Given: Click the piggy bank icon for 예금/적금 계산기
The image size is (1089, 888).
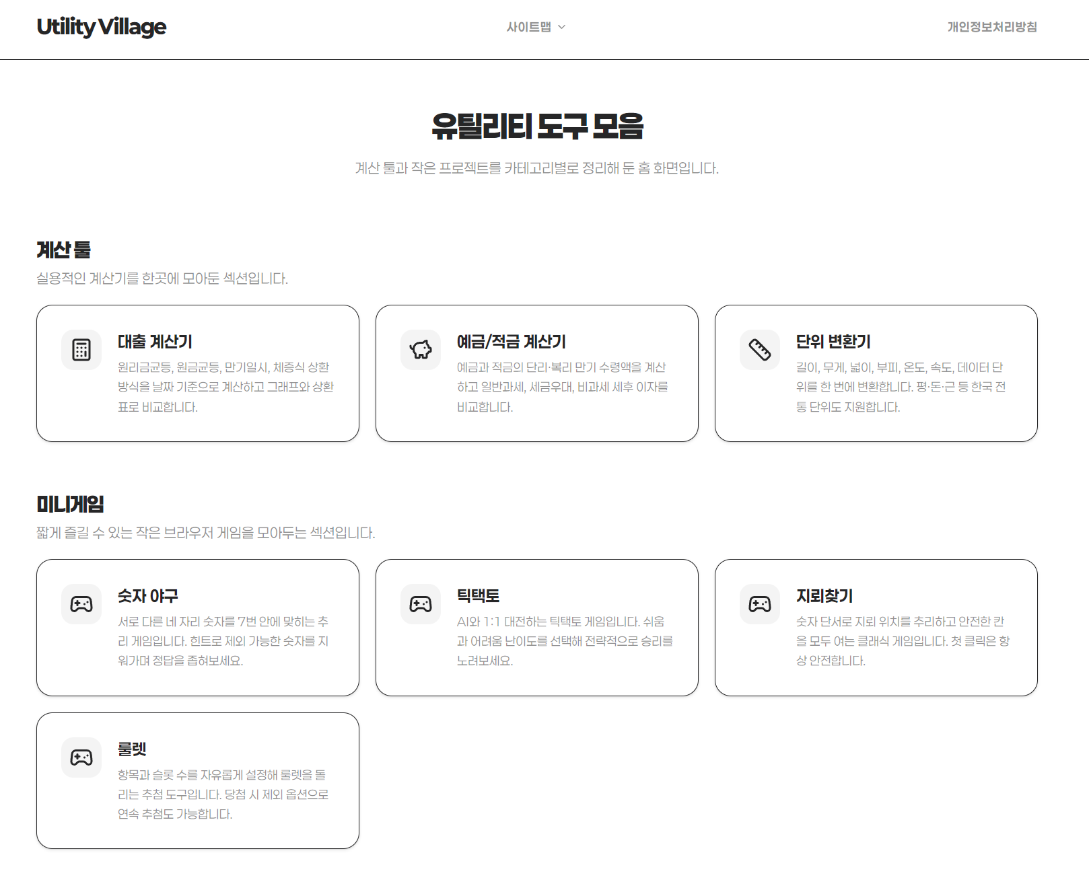Looking at the screenshot, I should pos(421,350).
